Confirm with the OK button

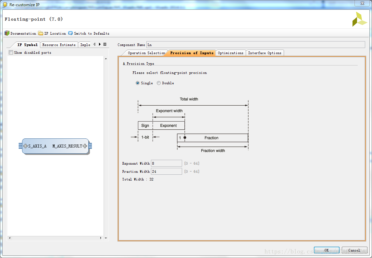pyautogui.click(x=327, y=250)
